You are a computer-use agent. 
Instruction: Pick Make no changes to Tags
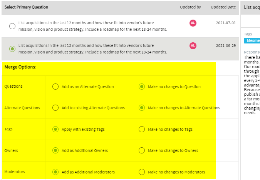[142, 129]
